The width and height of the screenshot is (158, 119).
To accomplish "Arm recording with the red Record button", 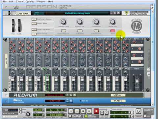I will point(96,111).
